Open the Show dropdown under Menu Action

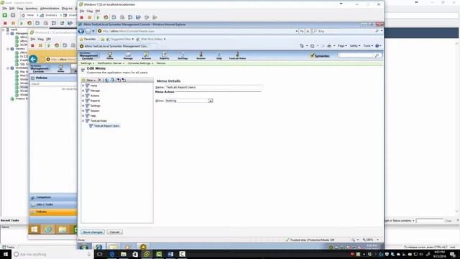(211, 101)
